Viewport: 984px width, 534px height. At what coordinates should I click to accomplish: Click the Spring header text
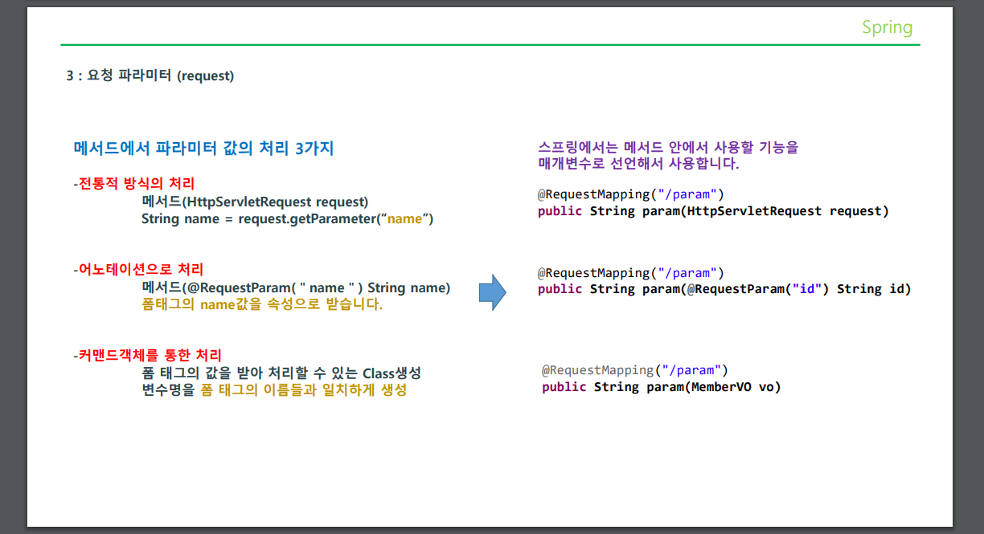887,27
